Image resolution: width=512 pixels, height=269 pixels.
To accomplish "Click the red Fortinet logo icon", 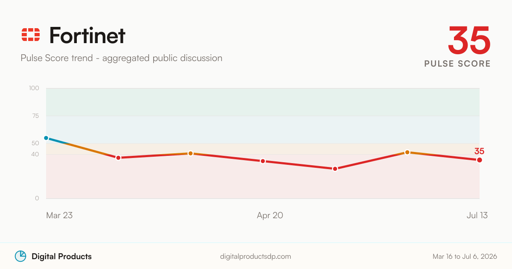I will click(31, 35).
